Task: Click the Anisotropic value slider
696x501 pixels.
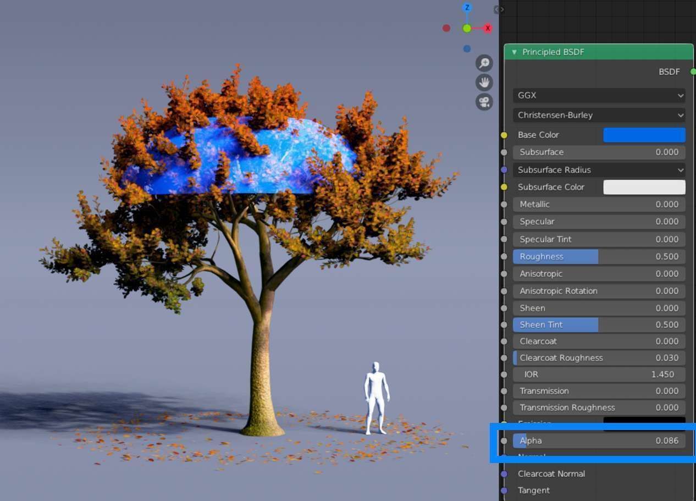Action: (599, 273)
